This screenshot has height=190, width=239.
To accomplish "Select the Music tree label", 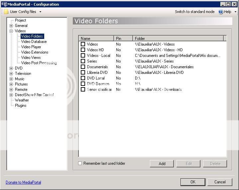I will coord(20,79).
